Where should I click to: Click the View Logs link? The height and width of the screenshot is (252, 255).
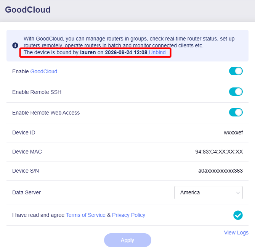click(236, 233)
